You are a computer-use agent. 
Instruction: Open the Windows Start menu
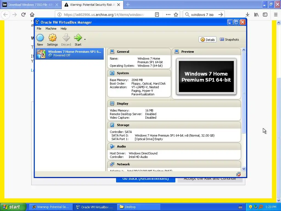coord(13,207)
